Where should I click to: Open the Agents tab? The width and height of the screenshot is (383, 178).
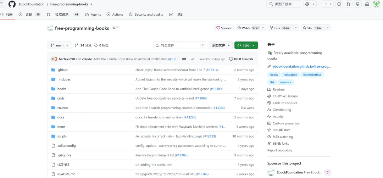click(x=93, y=15)
